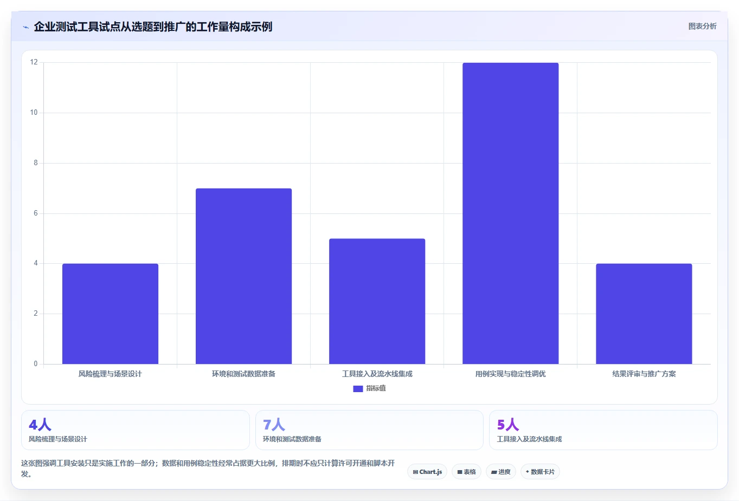Click the chart title 企业测试工具试点 heading
This screenshot has width=739, height=501.
coord(153,27)
